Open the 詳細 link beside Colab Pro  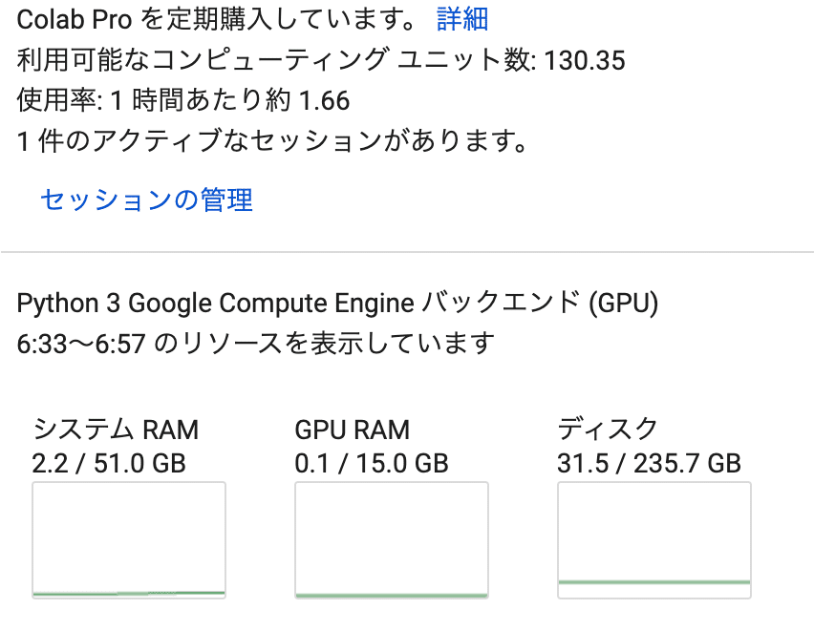(x=462, y=19)
